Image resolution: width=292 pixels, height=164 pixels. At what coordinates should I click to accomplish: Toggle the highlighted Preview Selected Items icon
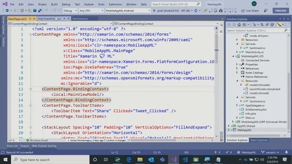[x=279, y=25]
